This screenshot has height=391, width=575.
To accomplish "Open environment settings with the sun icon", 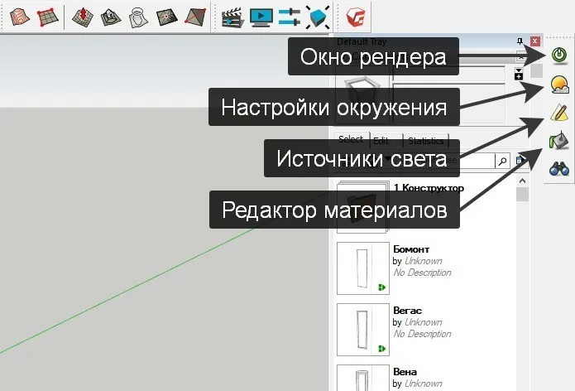I will pos(560,83).
